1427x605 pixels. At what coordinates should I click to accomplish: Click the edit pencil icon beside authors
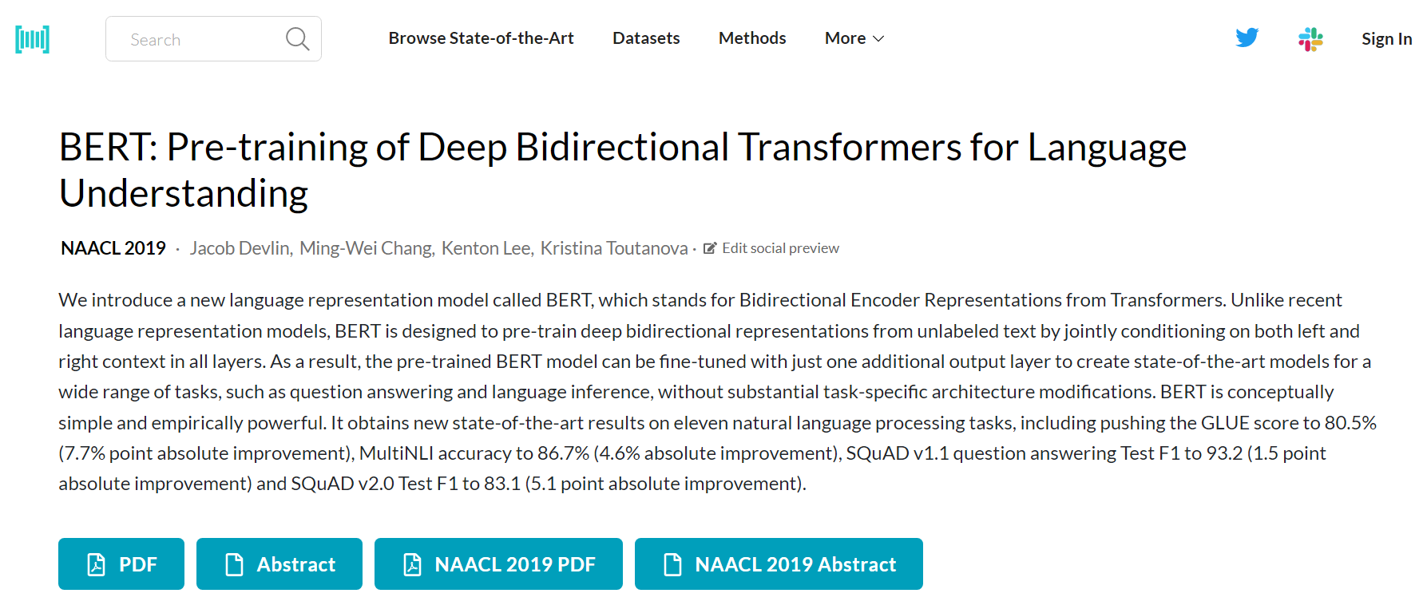click(709, 248)
